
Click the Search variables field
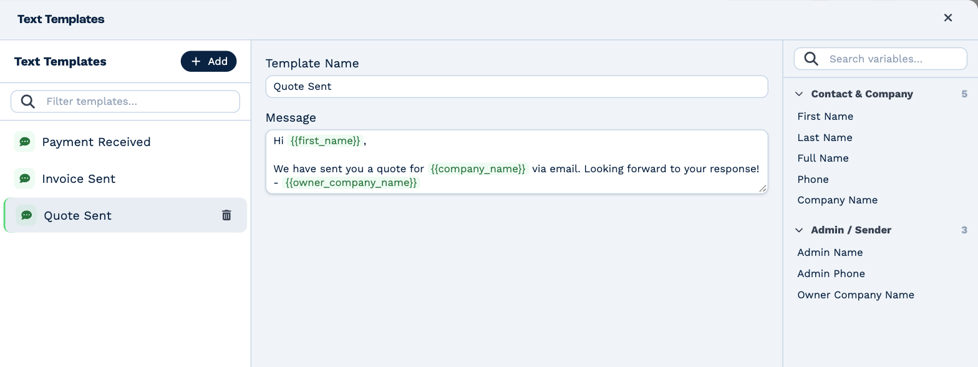click(x=880, y=59)
